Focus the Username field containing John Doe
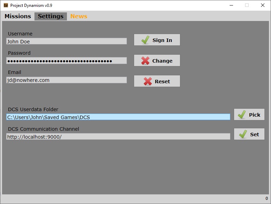 click(x=67, y=41)
